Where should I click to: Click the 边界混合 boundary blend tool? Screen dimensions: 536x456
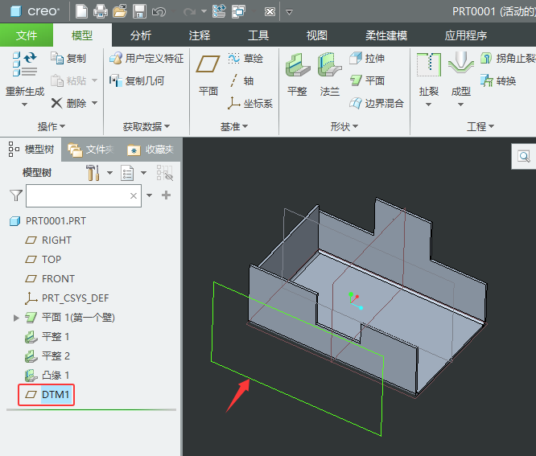(377, 103)
